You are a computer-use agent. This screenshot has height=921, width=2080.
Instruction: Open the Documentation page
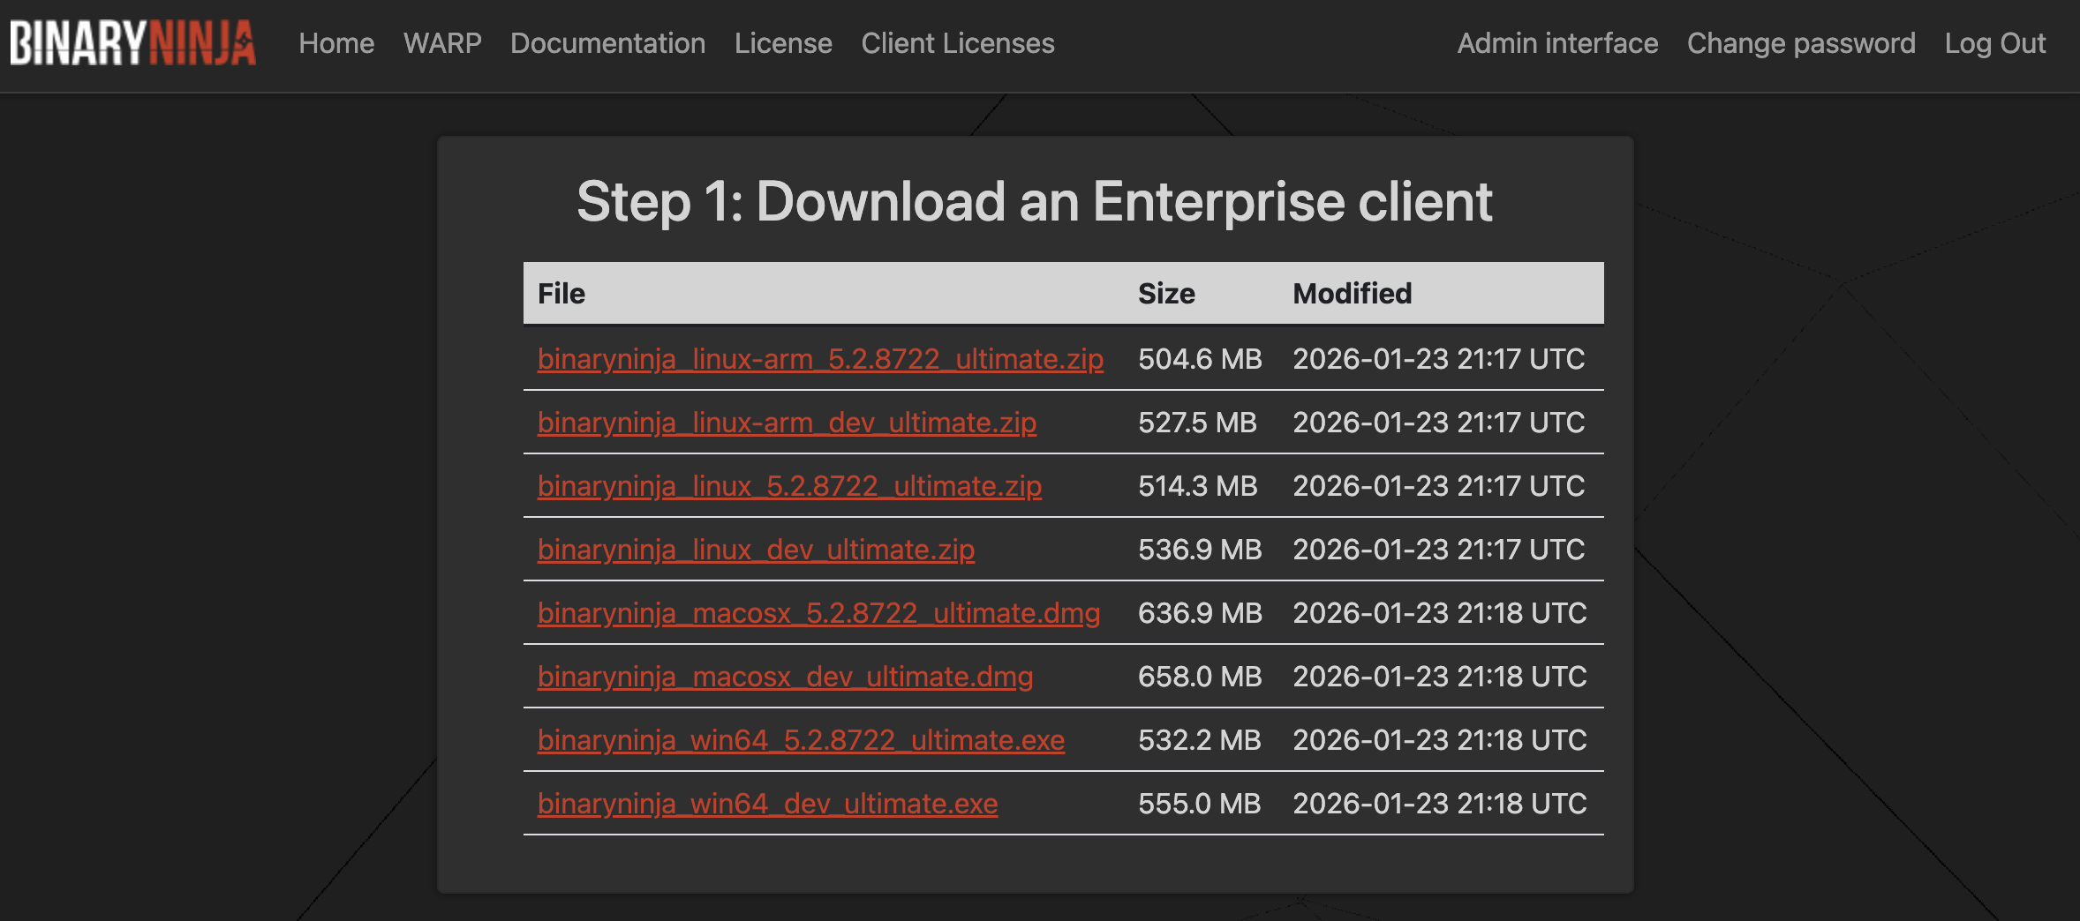click(x=607, y=43)
